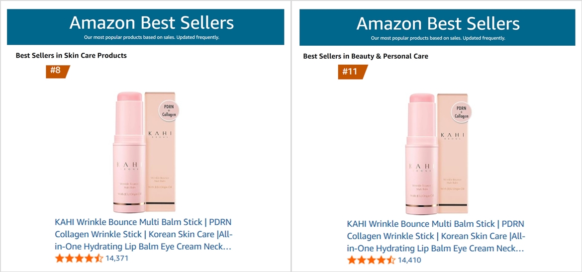Viewport: 582px width, 272px height.
Task: View the 14,371 customer reviews
Action: pyautogui.click(x=117, y=258)
